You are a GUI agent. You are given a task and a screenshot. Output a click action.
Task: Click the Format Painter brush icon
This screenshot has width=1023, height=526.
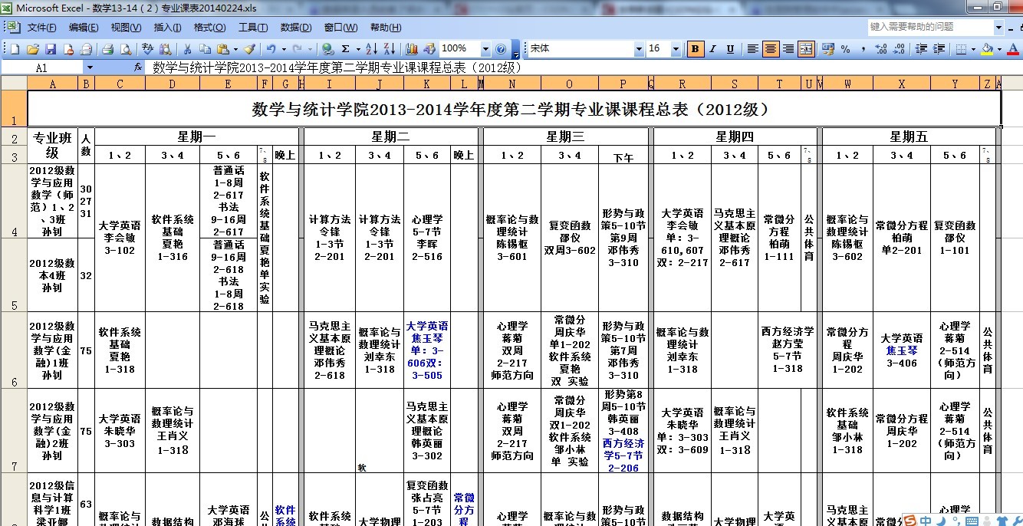[249, 49]
